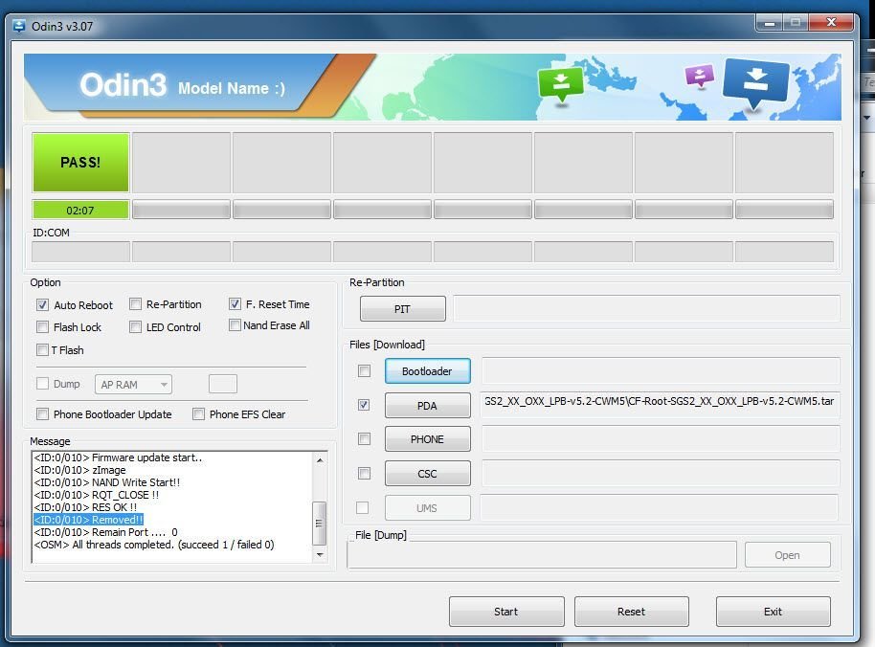Viewport: 875px width, 647px height.
Task: Check the Dump option checkbox
Action: 42,383
